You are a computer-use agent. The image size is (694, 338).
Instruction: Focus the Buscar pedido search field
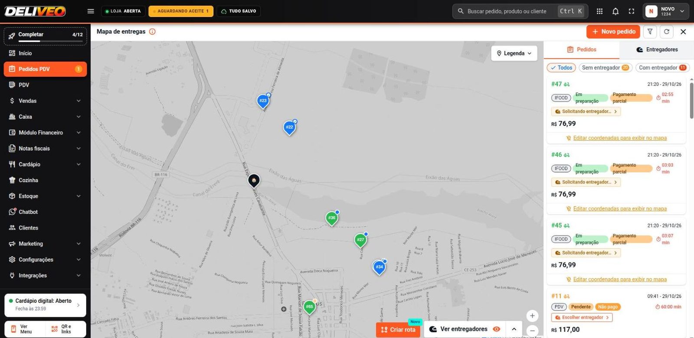click(x=520, y=11)
